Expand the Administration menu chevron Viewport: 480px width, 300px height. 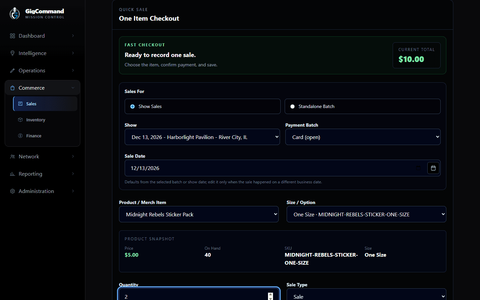point(73,191)
